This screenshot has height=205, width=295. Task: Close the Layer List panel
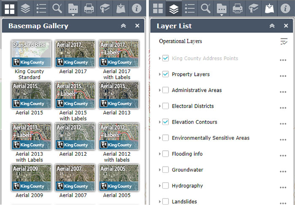[x=285, y=26]
